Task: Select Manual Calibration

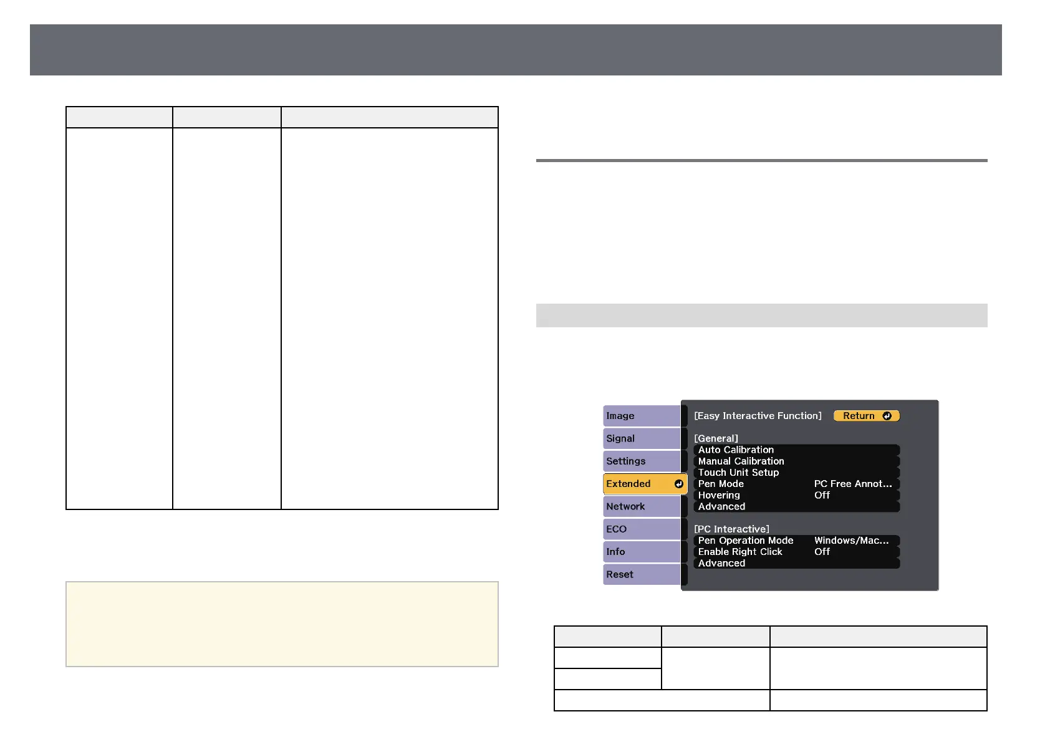Action: [x=796, y=461]
